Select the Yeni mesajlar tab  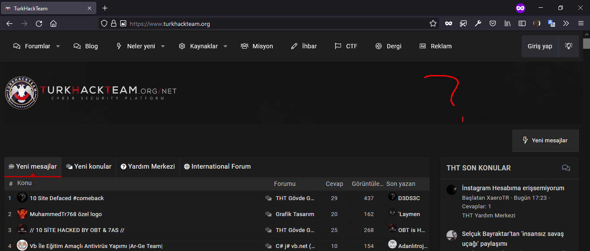(x=33, y=166)
